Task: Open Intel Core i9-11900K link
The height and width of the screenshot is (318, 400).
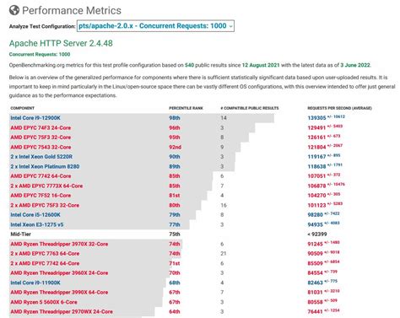Action: point(35,283)
